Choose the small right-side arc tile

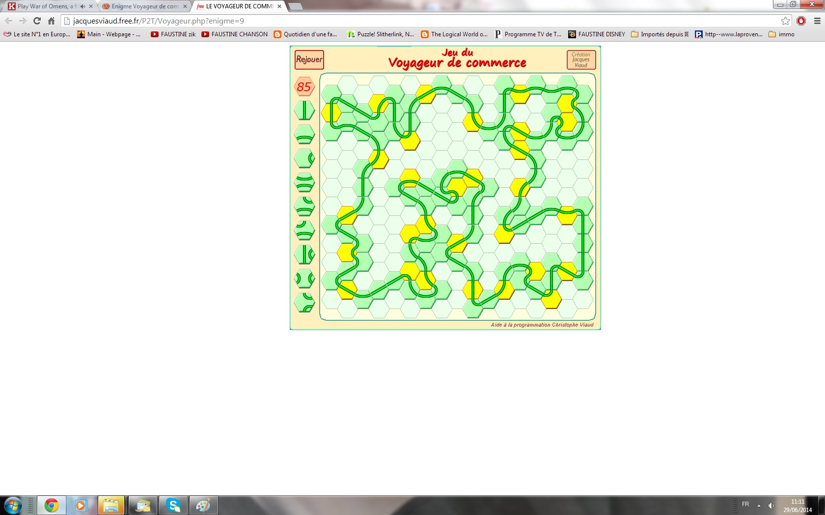(x=304, y=158)
